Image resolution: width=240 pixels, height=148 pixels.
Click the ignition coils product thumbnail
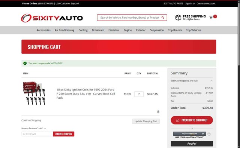pyautogui.click(x=34, y=93)
